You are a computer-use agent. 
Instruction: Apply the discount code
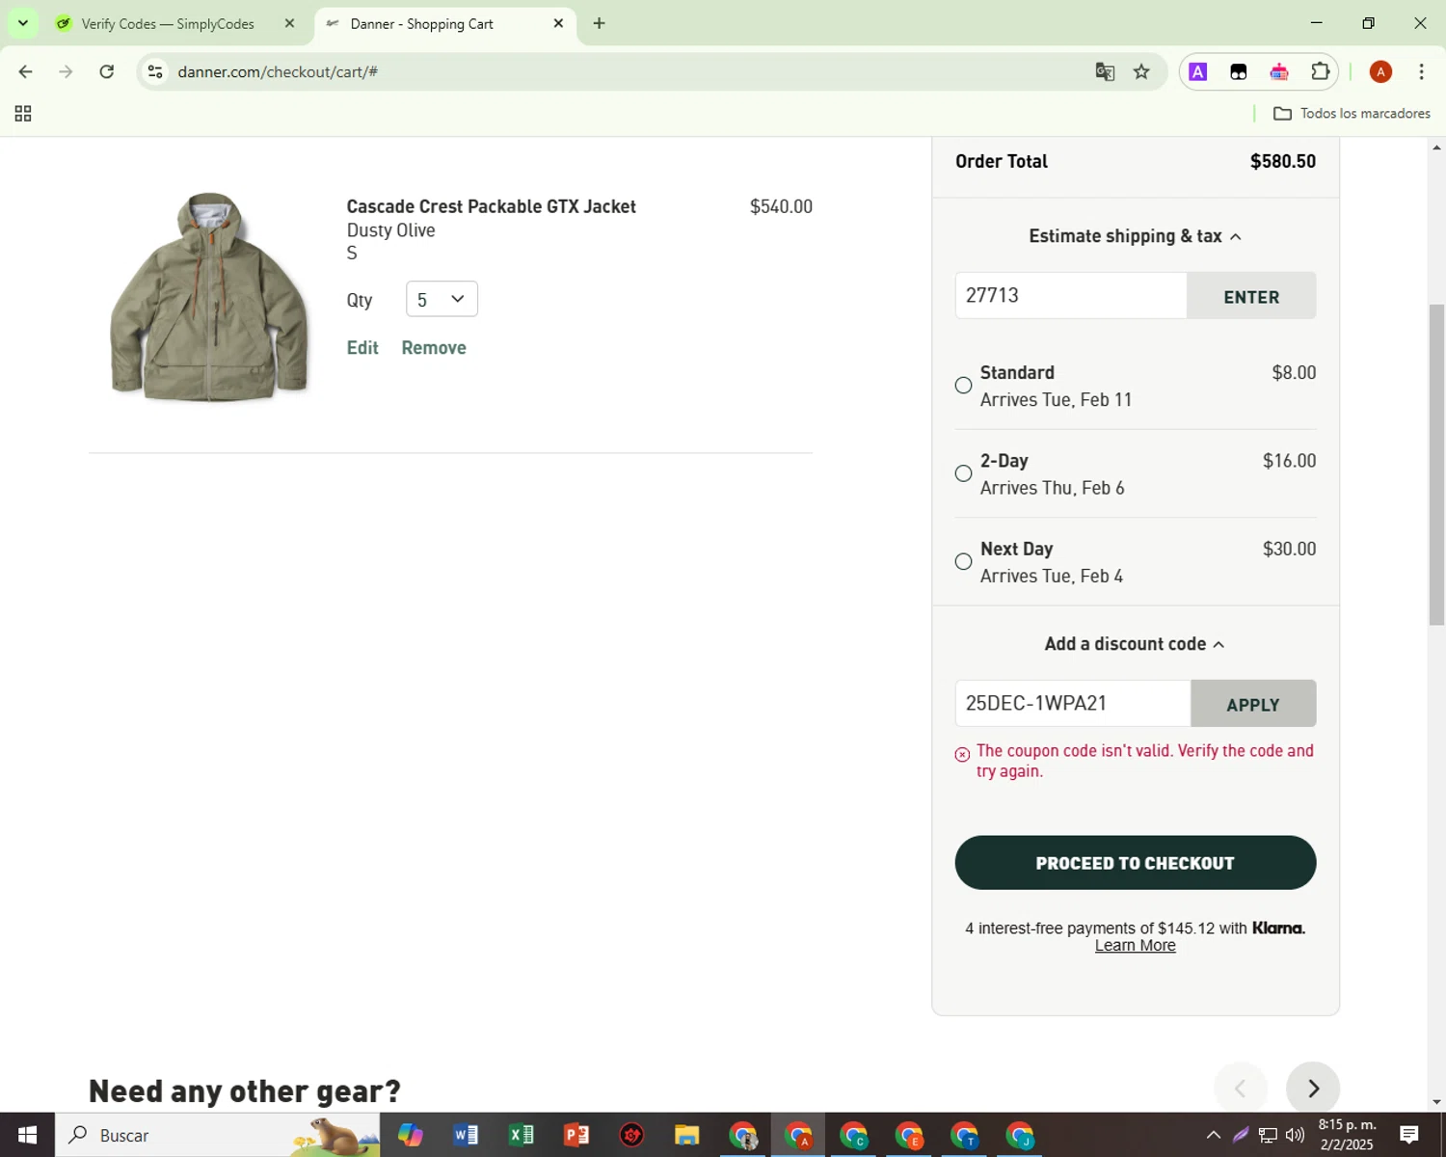pyautogui.click(x=1253, y=704)
